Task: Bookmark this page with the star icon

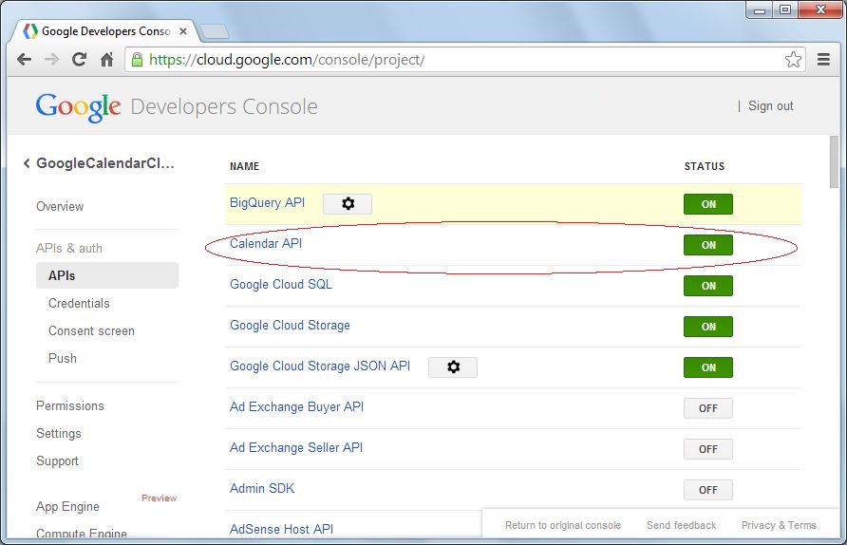Action: pyautogui.click(x=793, y=60)
